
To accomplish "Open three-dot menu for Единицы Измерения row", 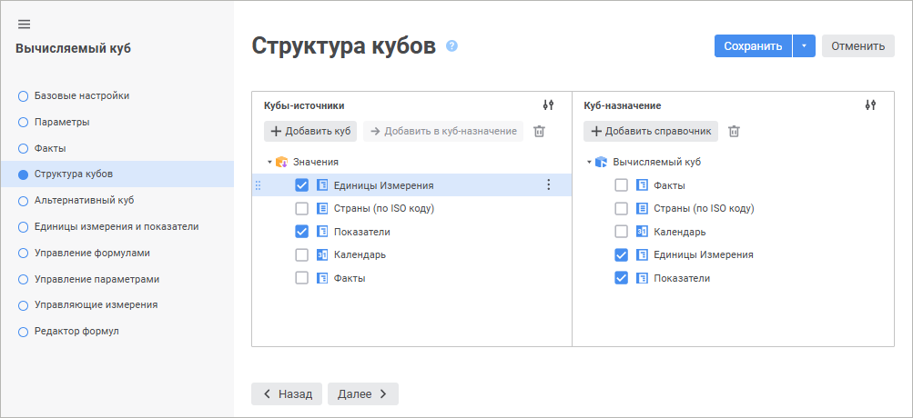I will (548, 185).
